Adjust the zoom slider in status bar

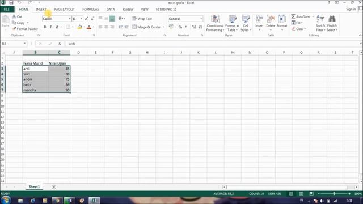334,194
